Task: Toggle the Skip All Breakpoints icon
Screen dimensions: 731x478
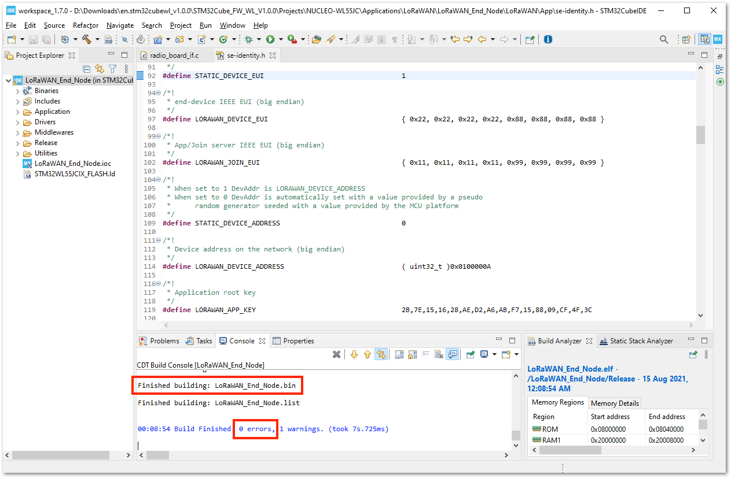Action: (124, 39)
